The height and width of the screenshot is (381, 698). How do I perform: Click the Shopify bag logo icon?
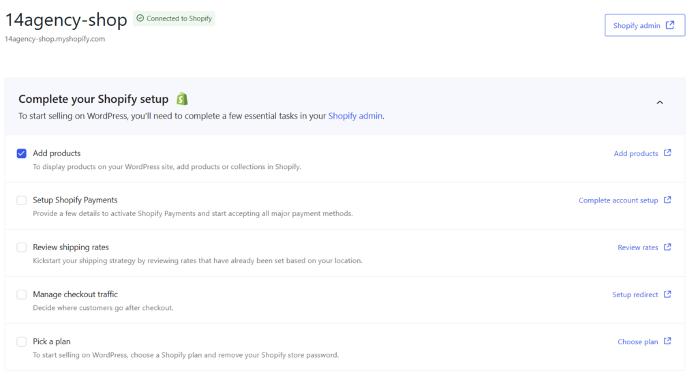pyautogui.click(x=181, y=99)
